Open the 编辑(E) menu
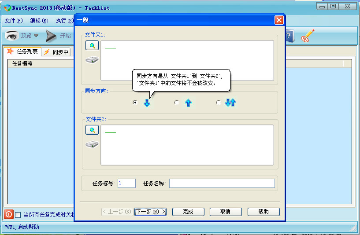This screenshot has width=360, height=235. pos(39,21)
